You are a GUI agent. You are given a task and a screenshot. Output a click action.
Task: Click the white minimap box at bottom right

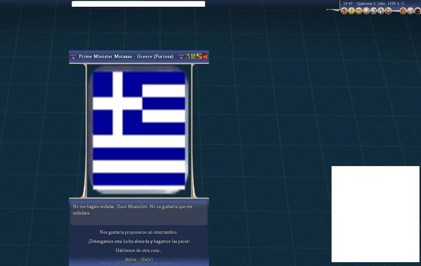375,214
